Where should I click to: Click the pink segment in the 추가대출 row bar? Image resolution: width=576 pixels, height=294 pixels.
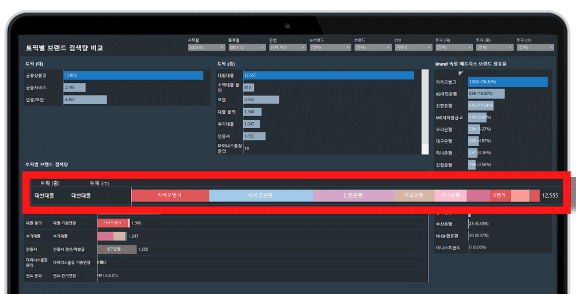click(105, 236)
